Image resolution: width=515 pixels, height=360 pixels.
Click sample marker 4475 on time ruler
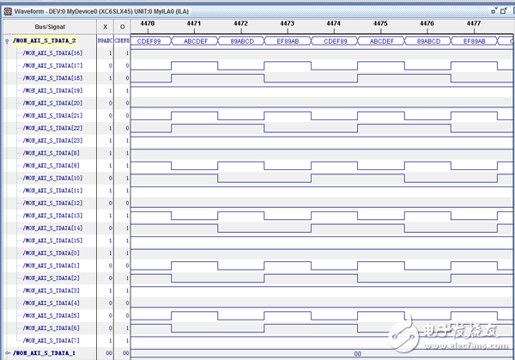tap(380, 24)
